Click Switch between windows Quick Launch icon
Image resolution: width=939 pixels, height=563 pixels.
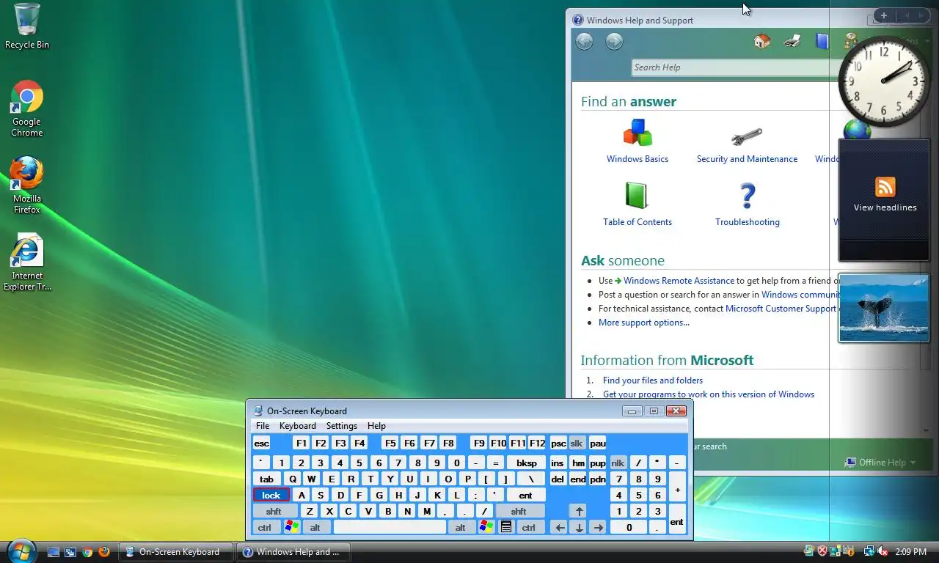[x=70, y=551]
